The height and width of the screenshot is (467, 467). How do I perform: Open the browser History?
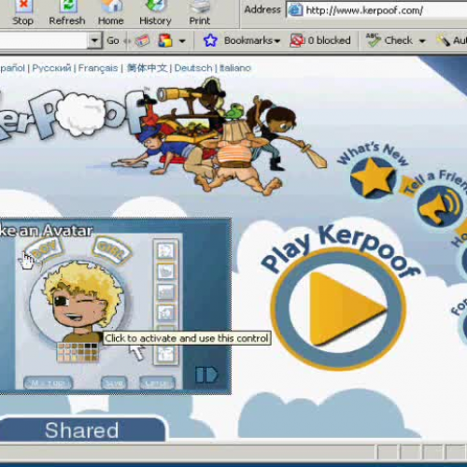click(x=155, y=13)
